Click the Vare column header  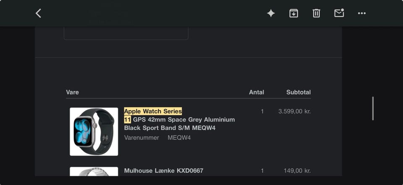tap(72, 92)
